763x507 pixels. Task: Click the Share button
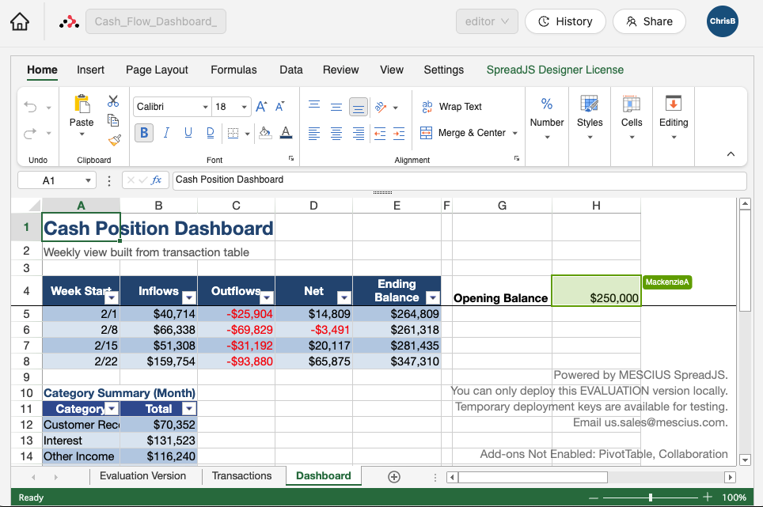tap(649, 21)
